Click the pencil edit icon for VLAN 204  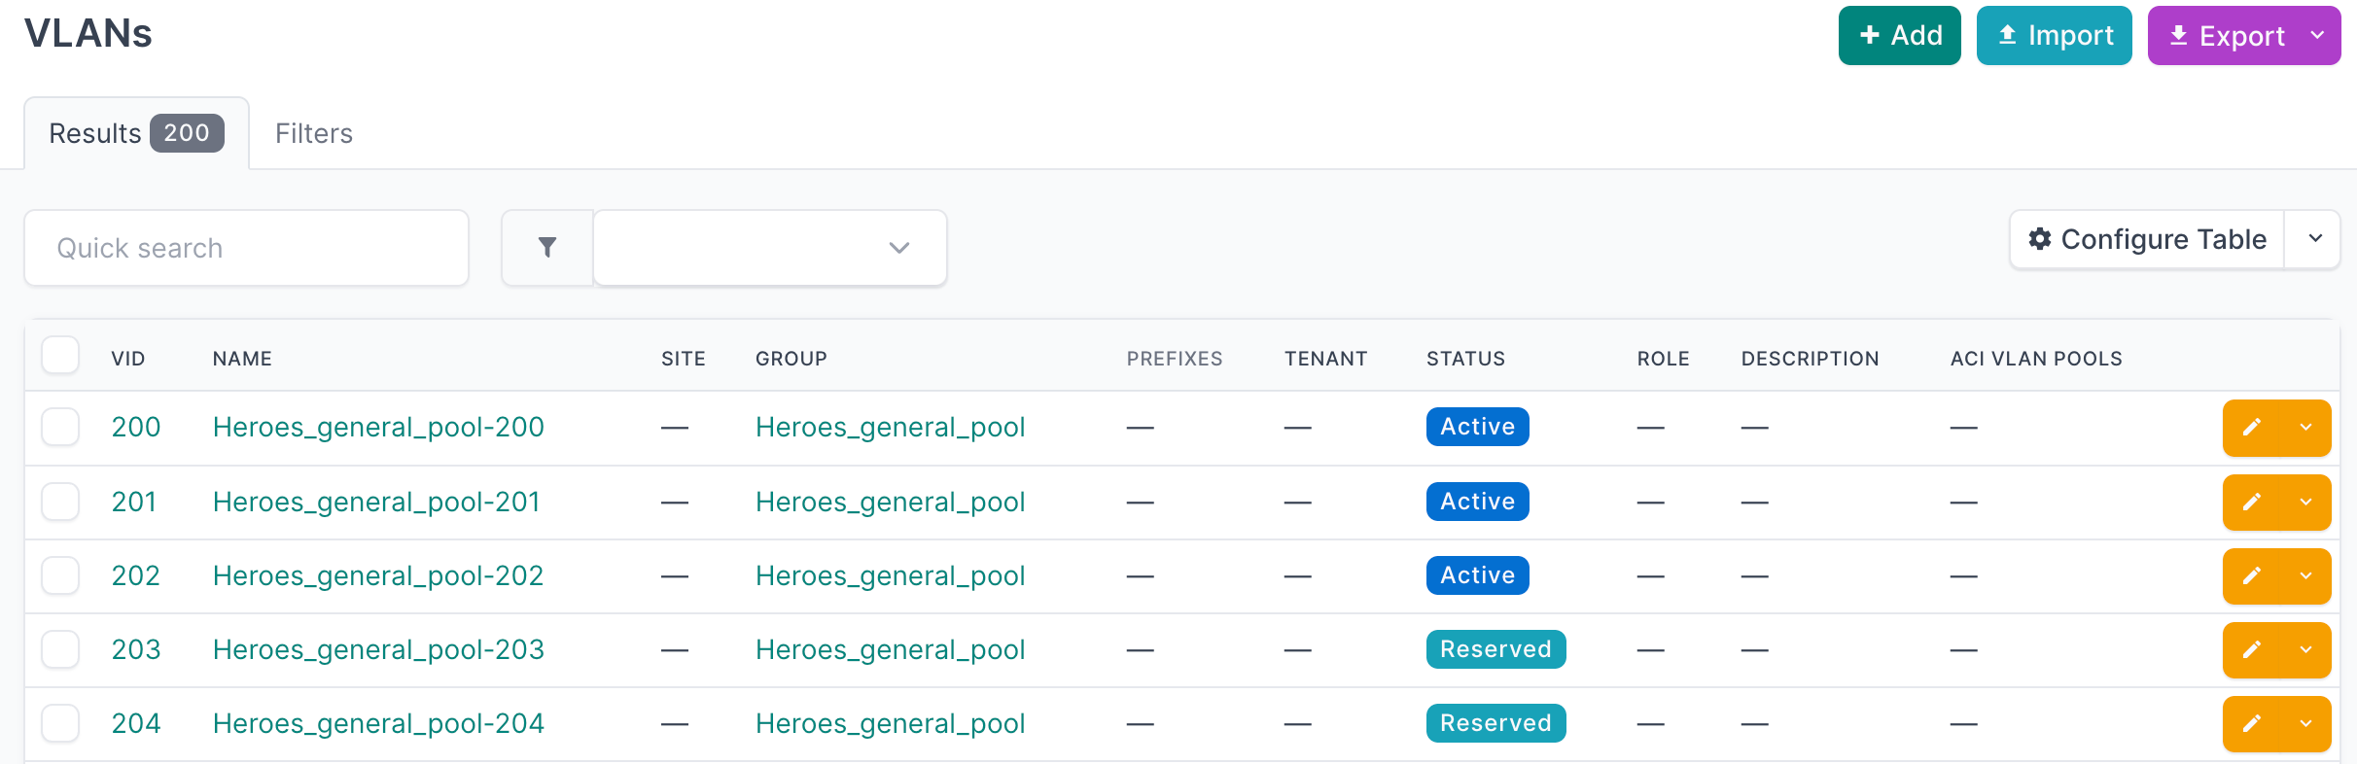[2252, 724]
